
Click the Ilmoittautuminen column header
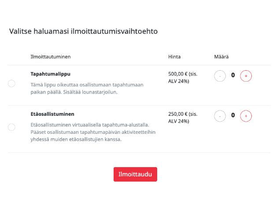(51, 57)
